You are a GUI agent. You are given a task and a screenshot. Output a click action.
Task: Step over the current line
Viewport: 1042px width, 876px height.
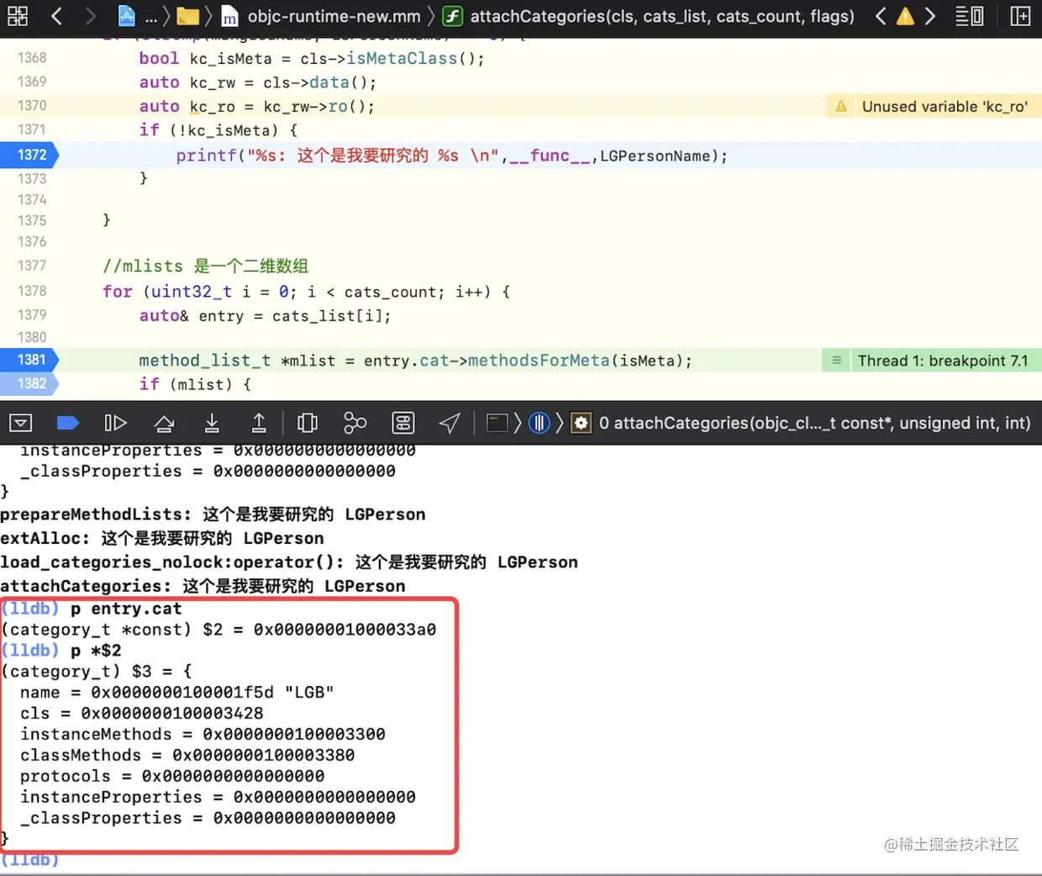165,423
